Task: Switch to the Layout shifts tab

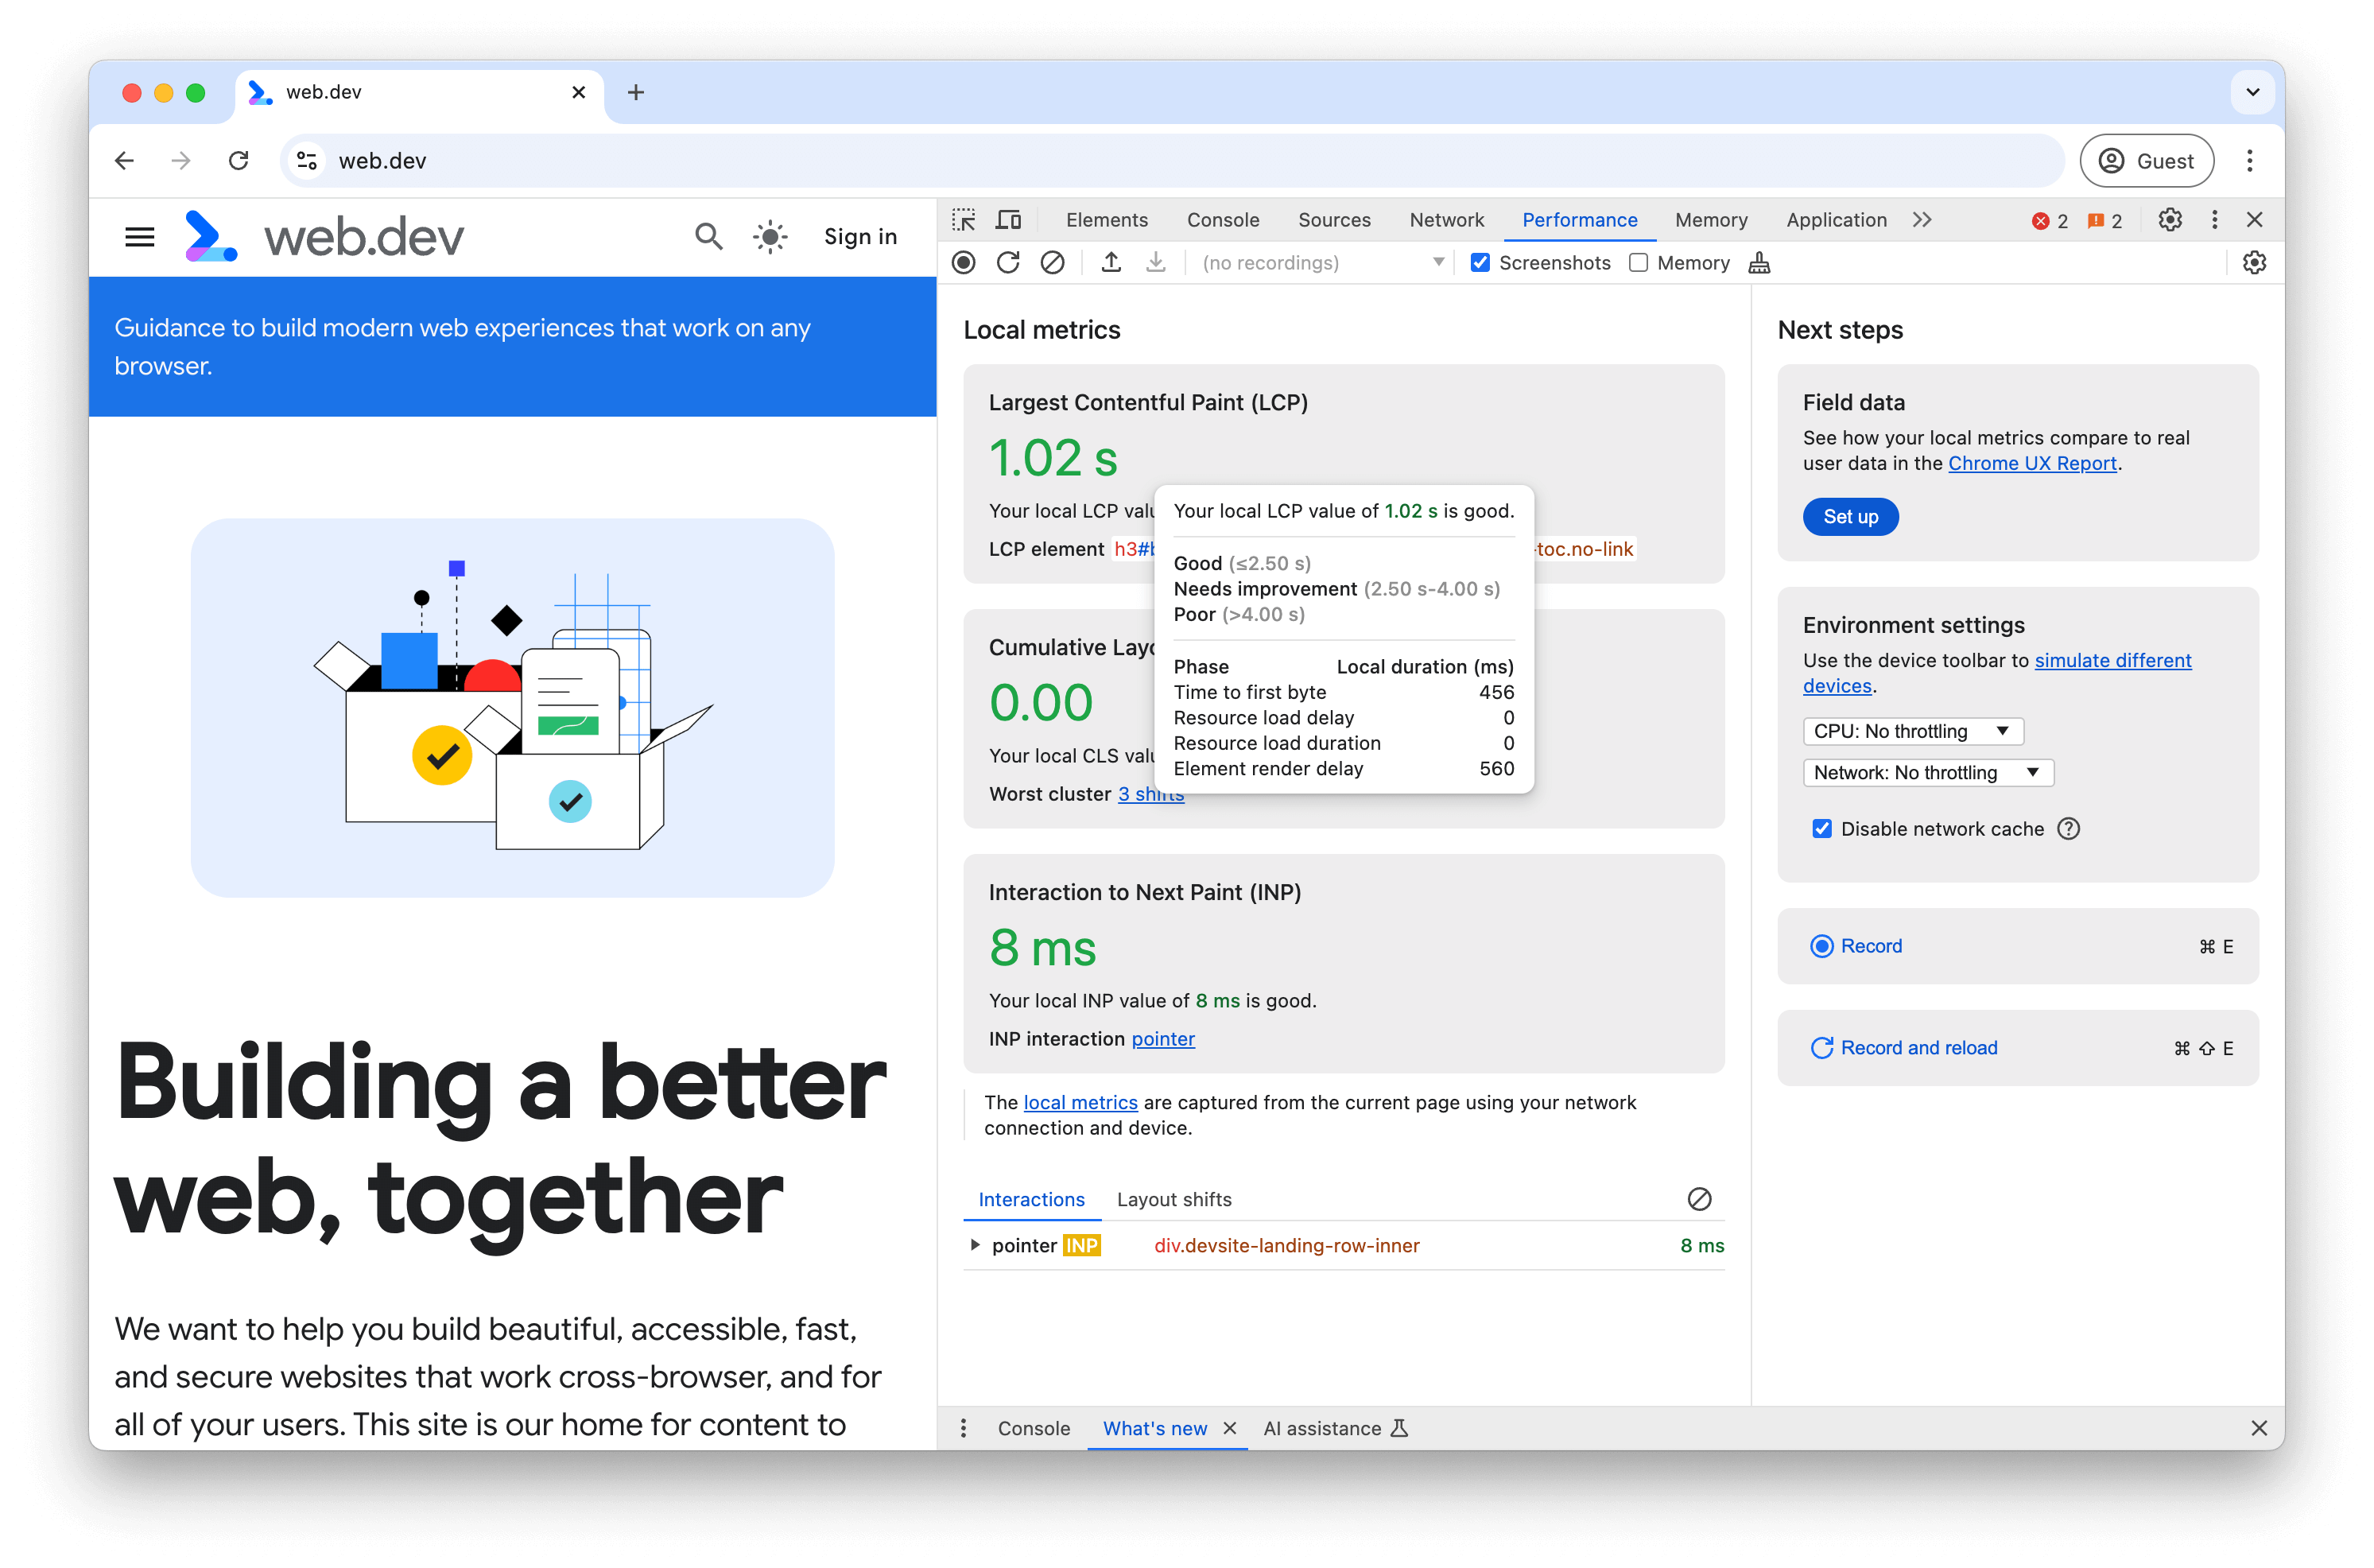Action: (1172, 1199)
